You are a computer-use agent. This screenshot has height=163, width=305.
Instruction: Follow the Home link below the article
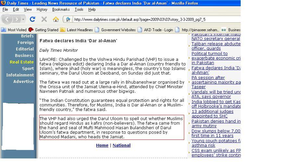[102, 145]
